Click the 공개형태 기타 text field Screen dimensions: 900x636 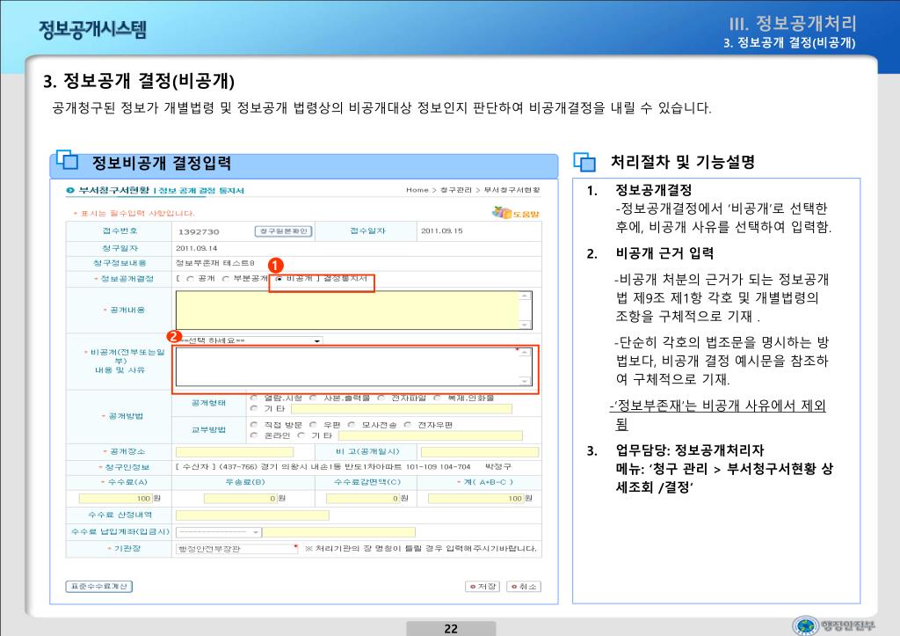pyautogui.click(x=401, y=409)
